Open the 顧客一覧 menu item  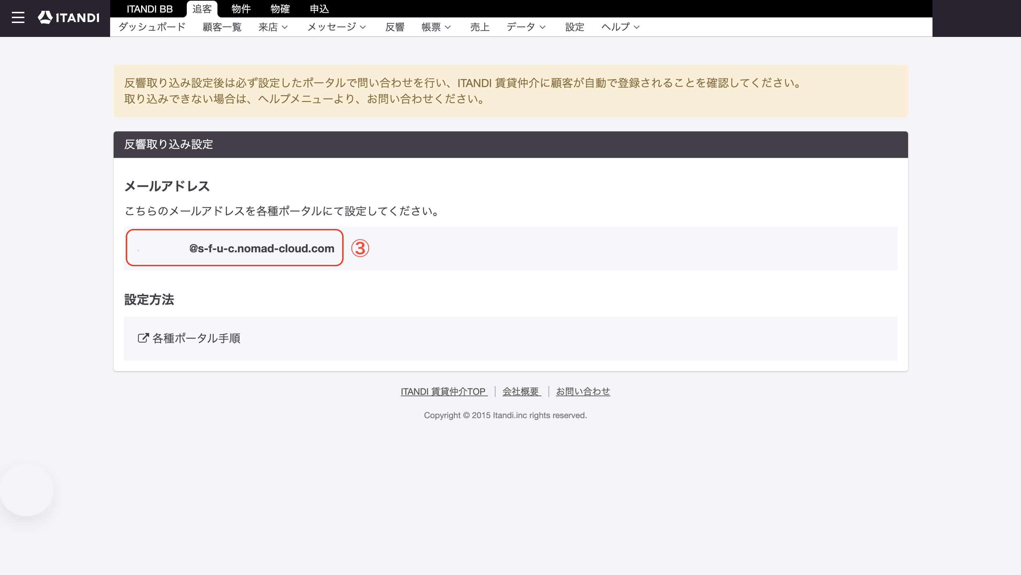coord(222,27)
